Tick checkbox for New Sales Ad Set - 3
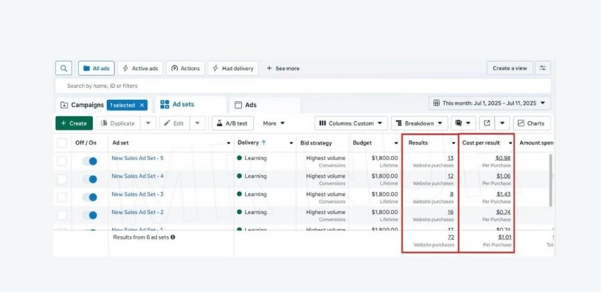The width and height of the screenshot is (601, 292). pyautogui.click(x=61, y=197)
